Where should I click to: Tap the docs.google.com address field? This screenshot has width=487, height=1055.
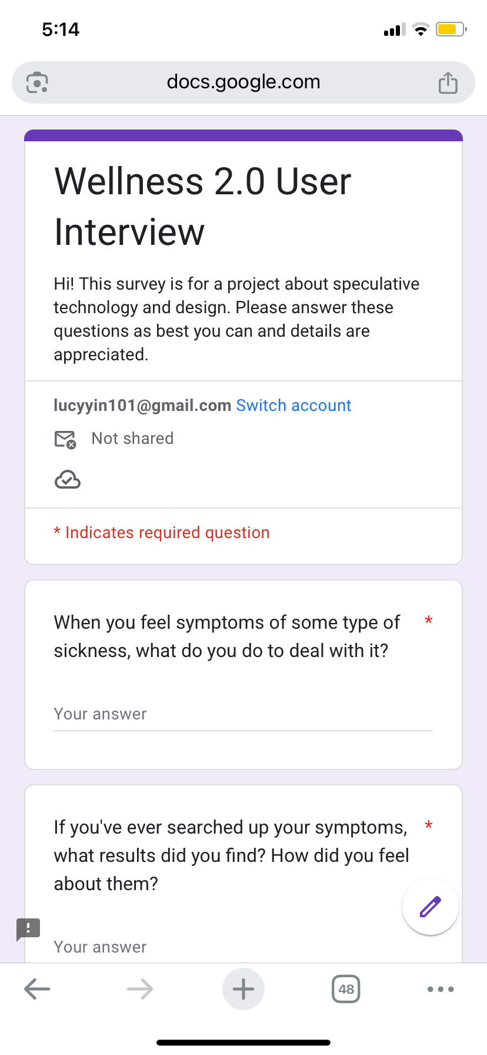[x=243, y=82]
